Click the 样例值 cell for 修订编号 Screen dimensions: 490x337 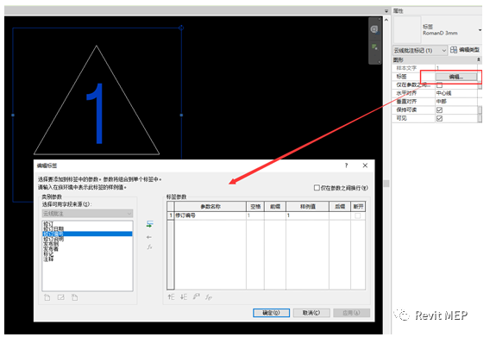pyautogui.click(x=307, y=215)
